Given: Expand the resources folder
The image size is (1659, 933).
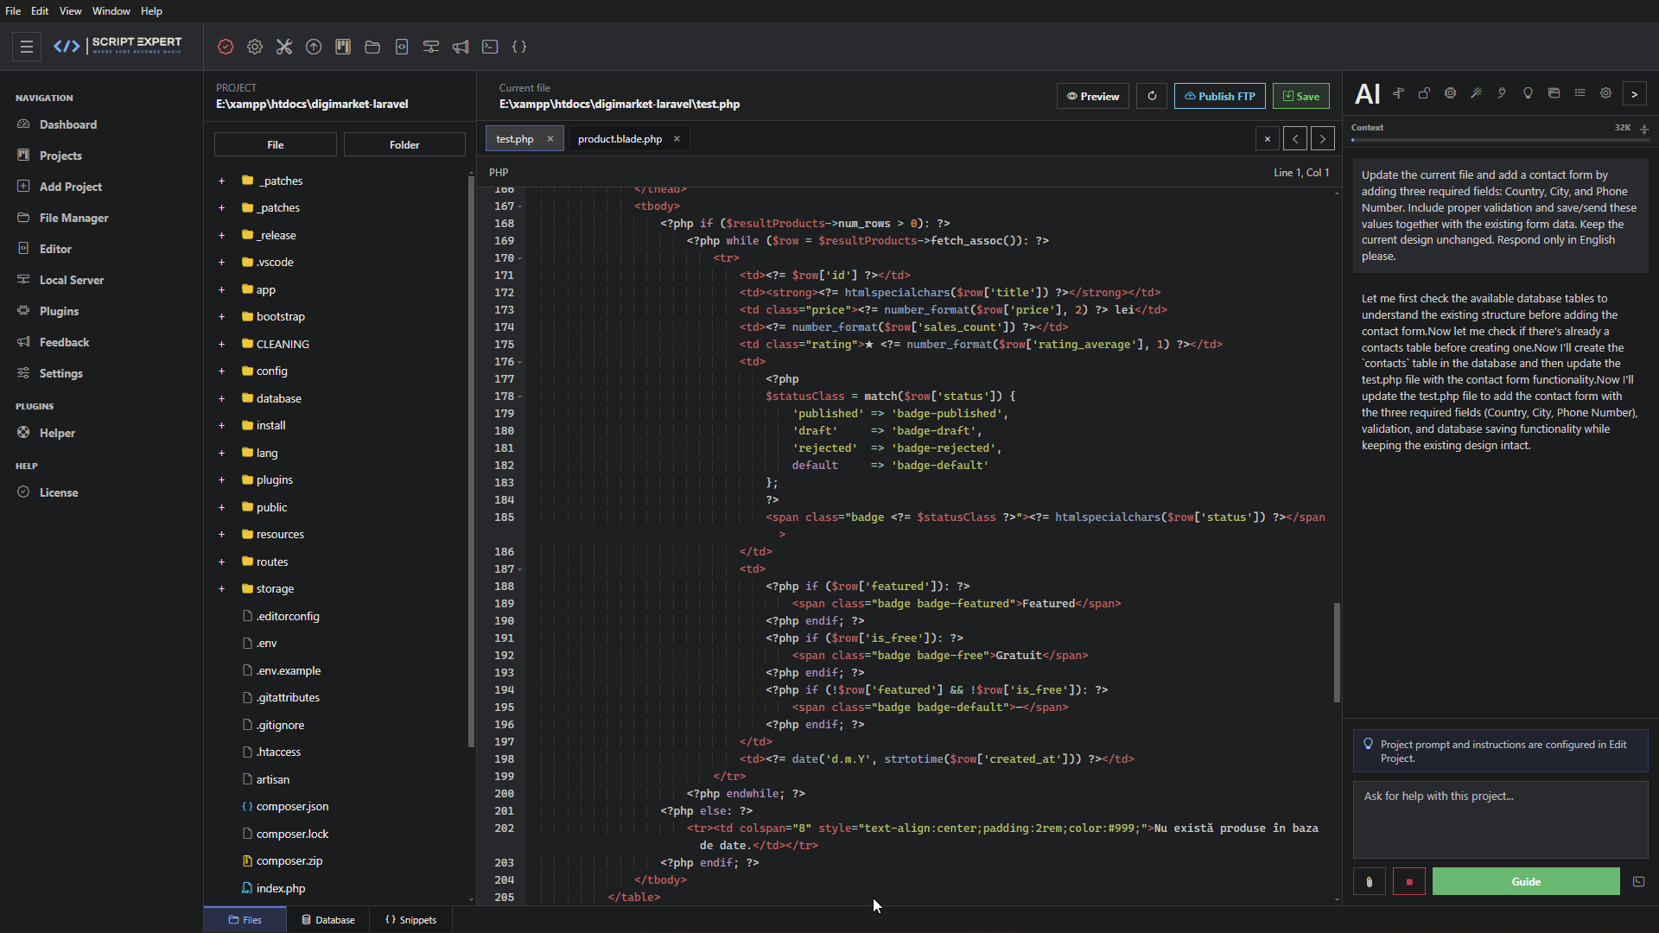Looking at the screenshot, I should click(x=221, y=534).
